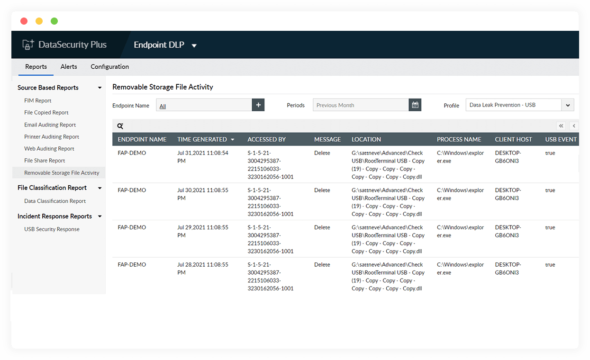Switch to the Configuration tab
The image size is (590, 360).
(110, 67)
